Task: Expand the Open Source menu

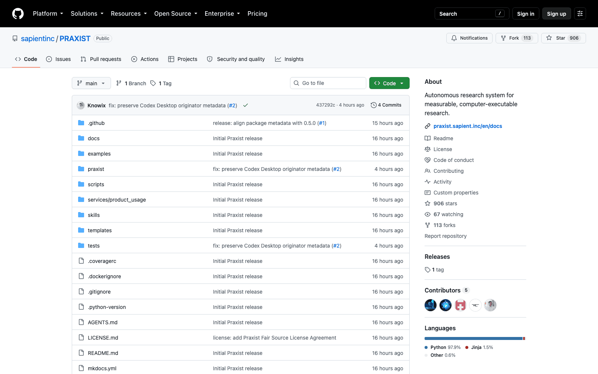Action: (x=176, y=13)
